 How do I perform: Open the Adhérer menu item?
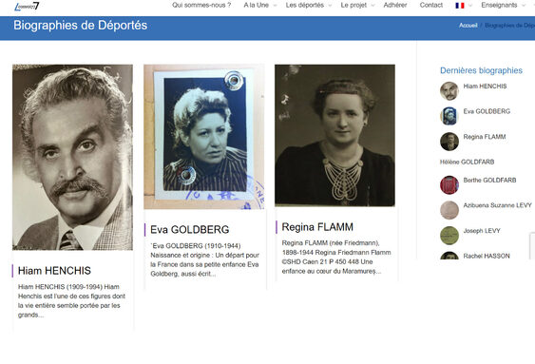point(395,5)
